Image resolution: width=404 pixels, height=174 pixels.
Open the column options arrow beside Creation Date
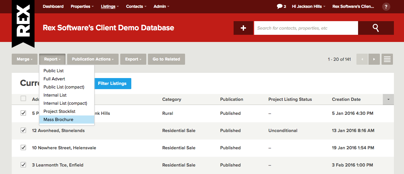point(388,99)
